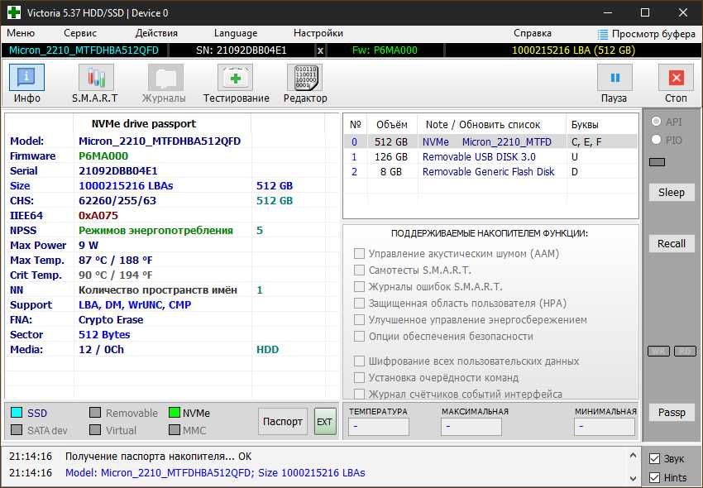Image resolution: width=703 pixels, height=488 pixels.
Task: Click the МАКСИМАЛЬНАЯ temperature field
Action: click(471, 427)
